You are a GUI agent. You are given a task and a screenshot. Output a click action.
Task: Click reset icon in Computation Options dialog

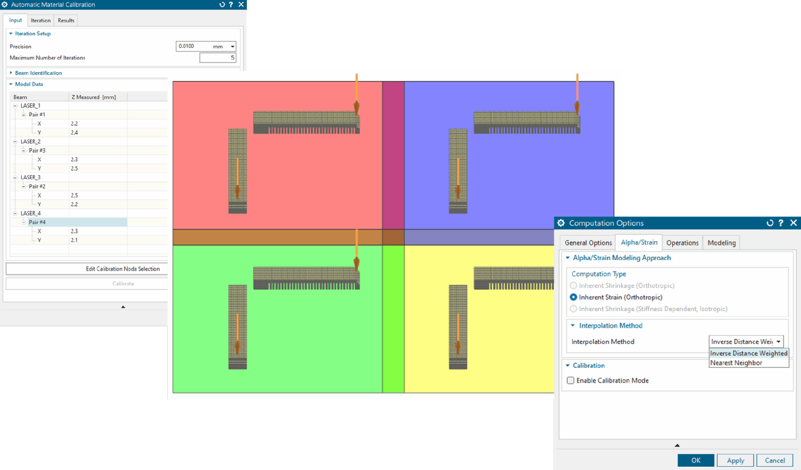tap(770, 223)
